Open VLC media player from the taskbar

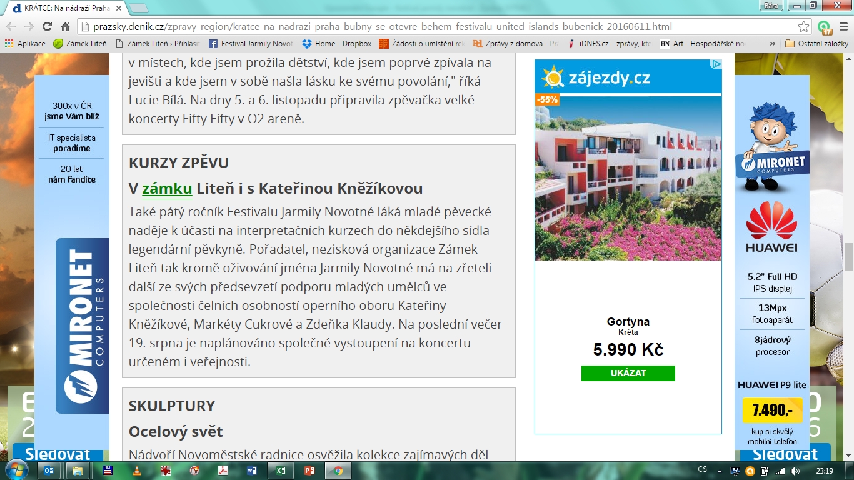[137, 471]
